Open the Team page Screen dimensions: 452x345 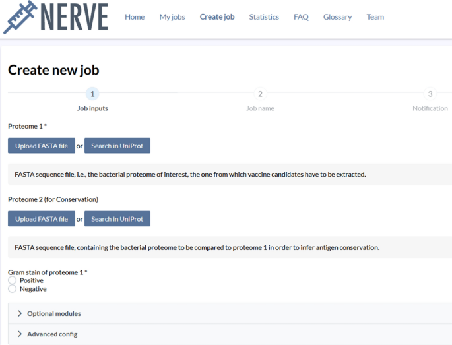[375, 17]
